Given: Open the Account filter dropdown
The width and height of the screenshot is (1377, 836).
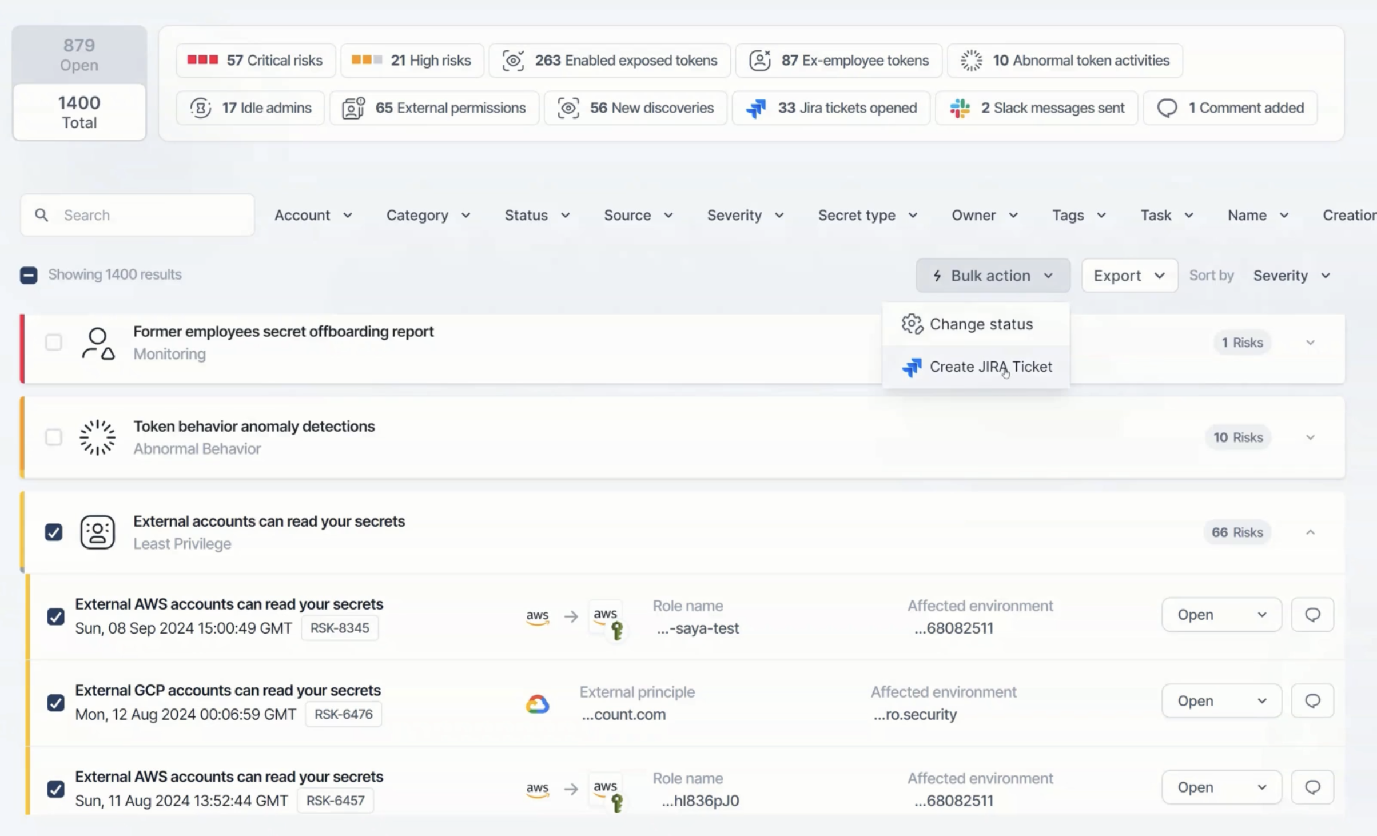Looking at the screenshot, I should pyautogui.click(x=313, y=215).
